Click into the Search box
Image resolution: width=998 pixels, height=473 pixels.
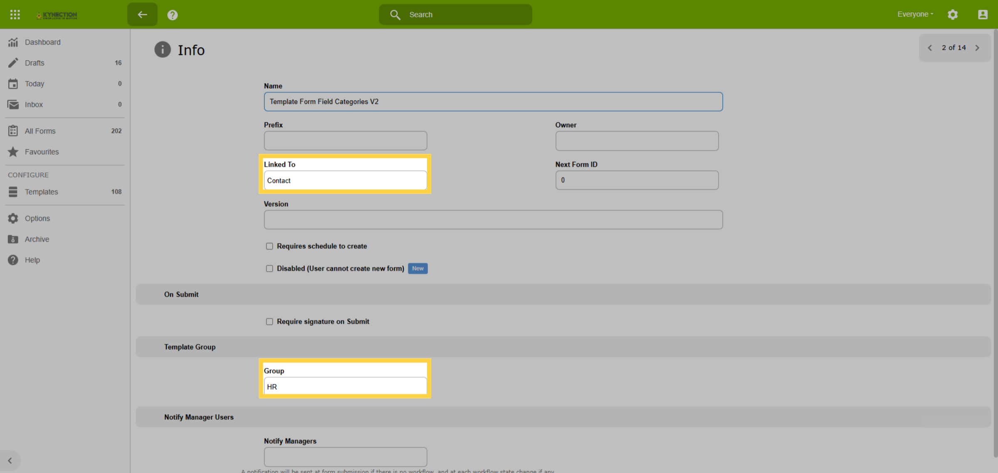455,15
